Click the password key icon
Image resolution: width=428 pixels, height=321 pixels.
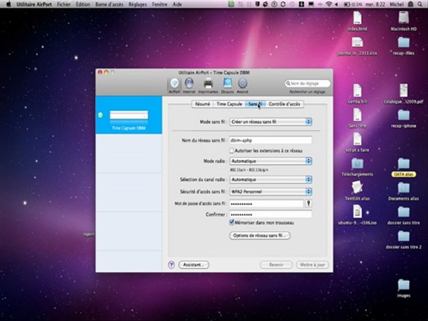[309, 203]
